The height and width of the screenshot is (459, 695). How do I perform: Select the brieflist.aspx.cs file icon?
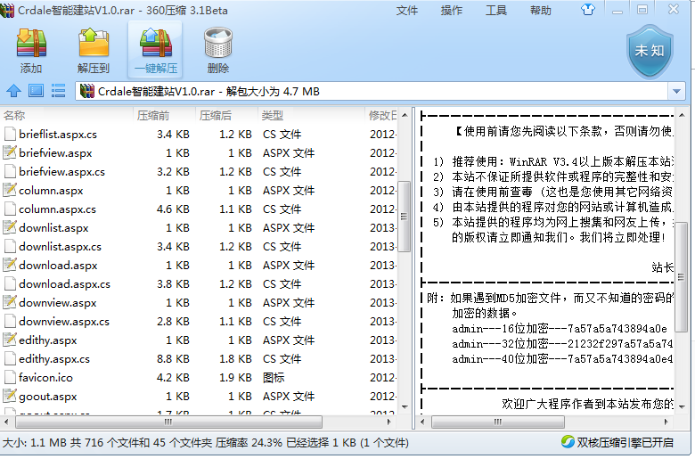[x=10, y=134]
